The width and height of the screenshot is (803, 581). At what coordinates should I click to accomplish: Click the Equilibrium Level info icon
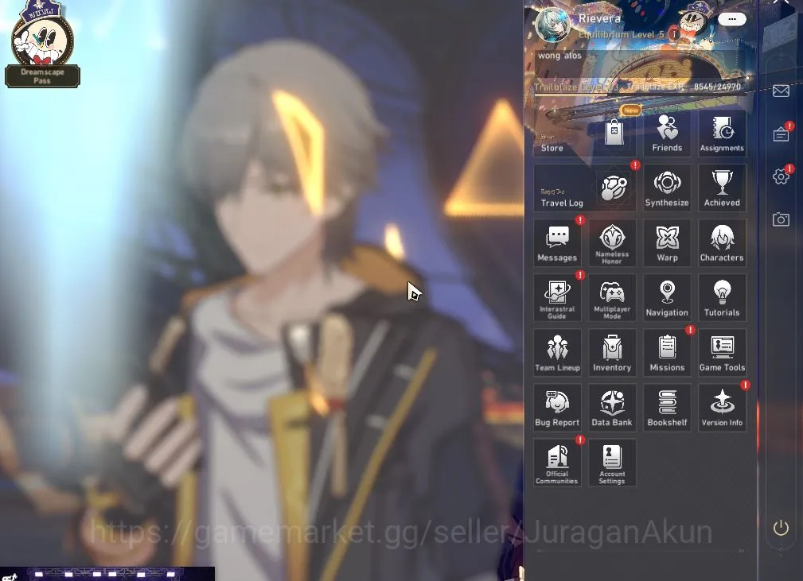674,34
